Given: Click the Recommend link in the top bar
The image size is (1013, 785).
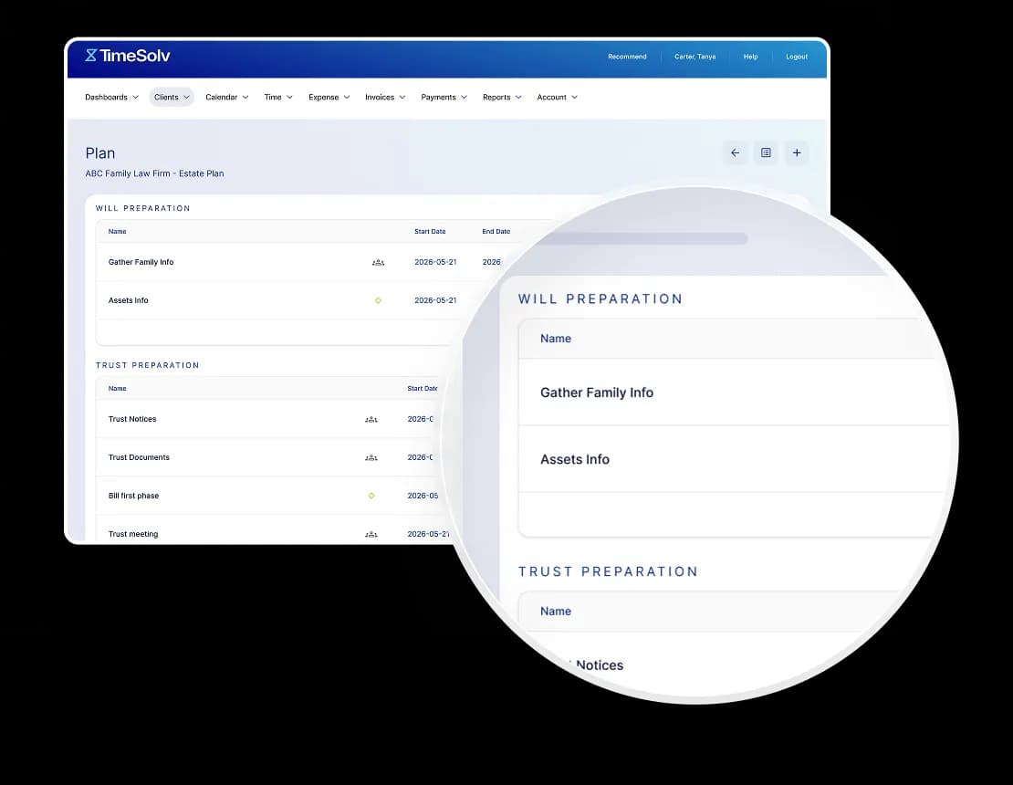Looking at the screenshot, I should [x=627, y=57].
